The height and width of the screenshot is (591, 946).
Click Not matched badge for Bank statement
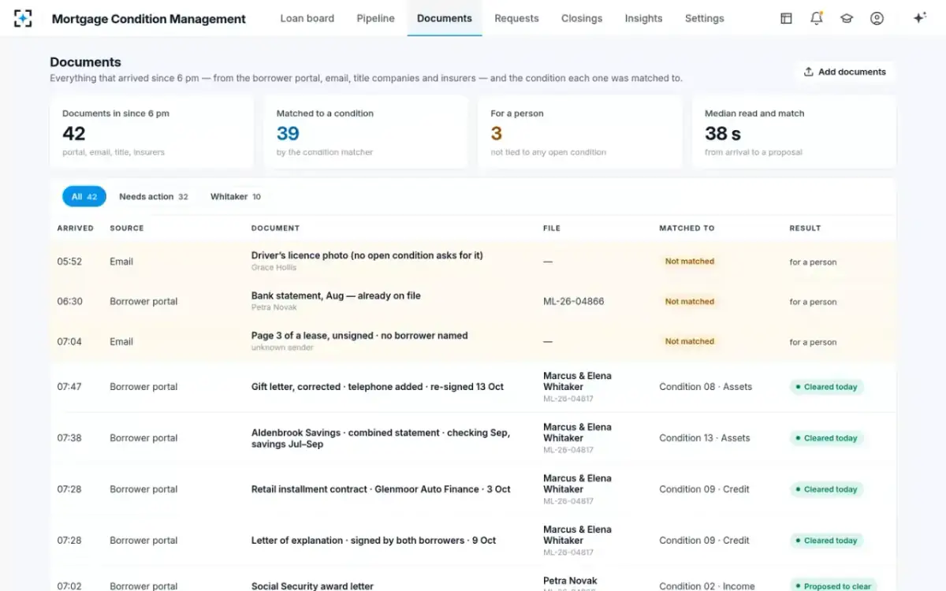690,301
